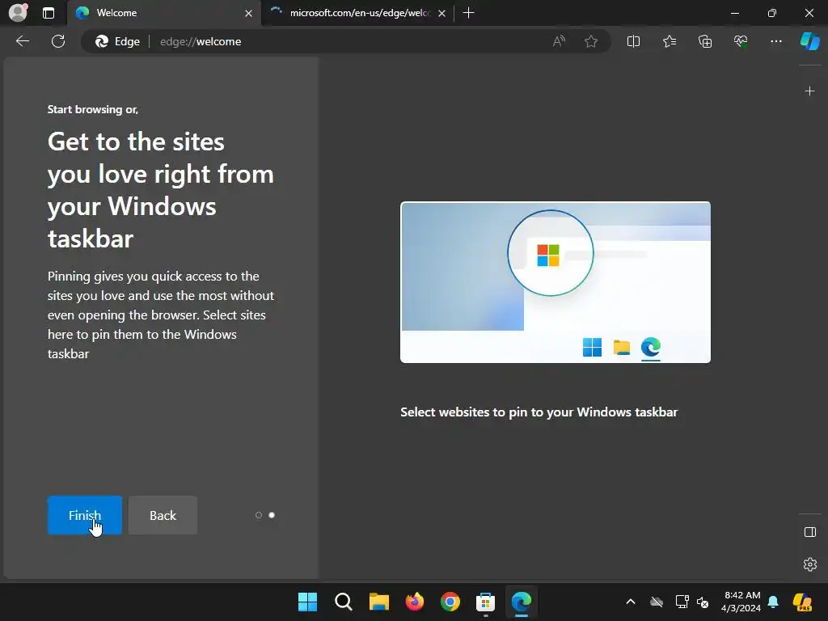
Task: Click the Edge site information badge
Action: (117, 41)
